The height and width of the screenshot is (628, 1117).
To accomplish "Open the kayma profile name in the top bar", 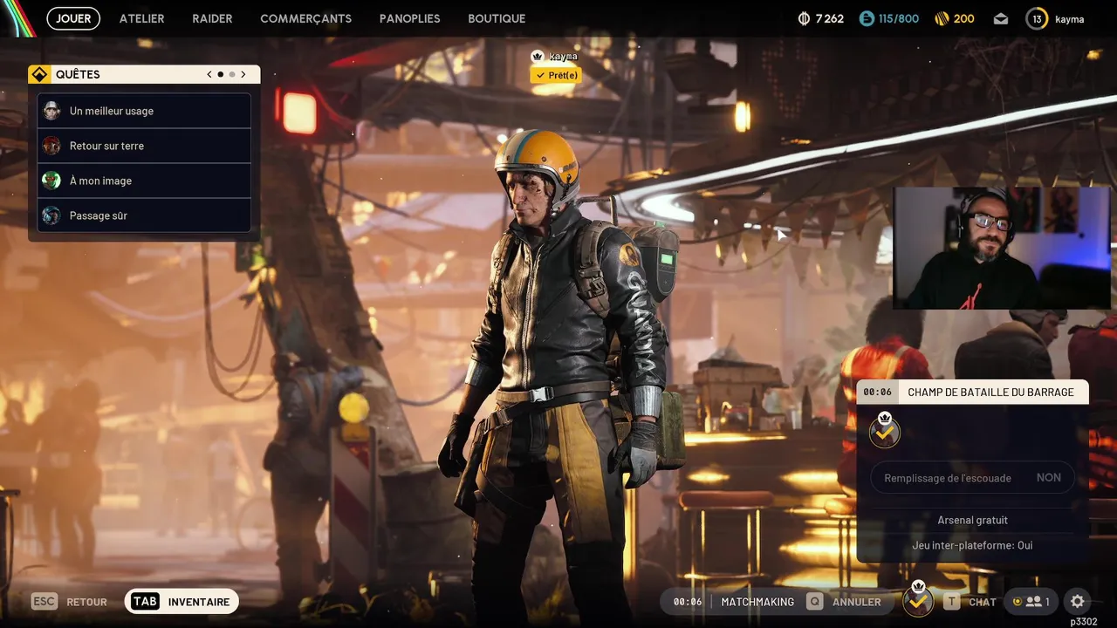I will click(x=1069, y=18).
